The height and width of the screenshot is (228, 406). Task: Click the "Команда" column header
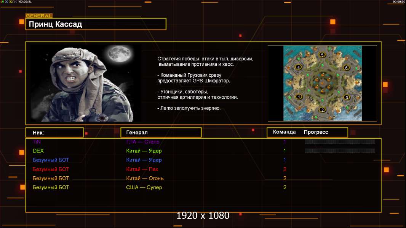pyautogui.click(x=284, y=132)
